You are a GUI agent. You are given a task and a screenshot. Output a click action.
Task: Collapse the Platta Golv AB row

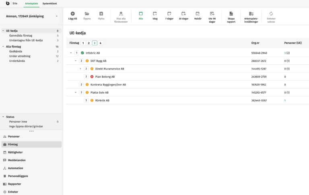pos(76,92)
